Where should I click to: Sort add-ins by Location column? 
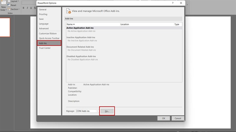tap(147, 24)
